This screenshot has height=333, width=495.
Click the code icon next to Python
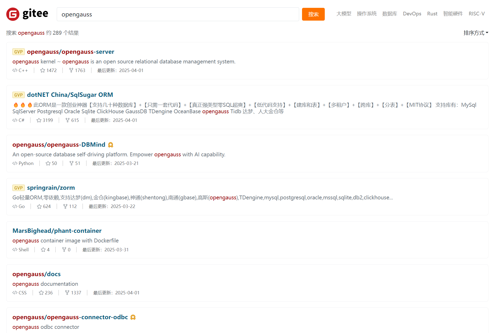(x=15, y=163)
